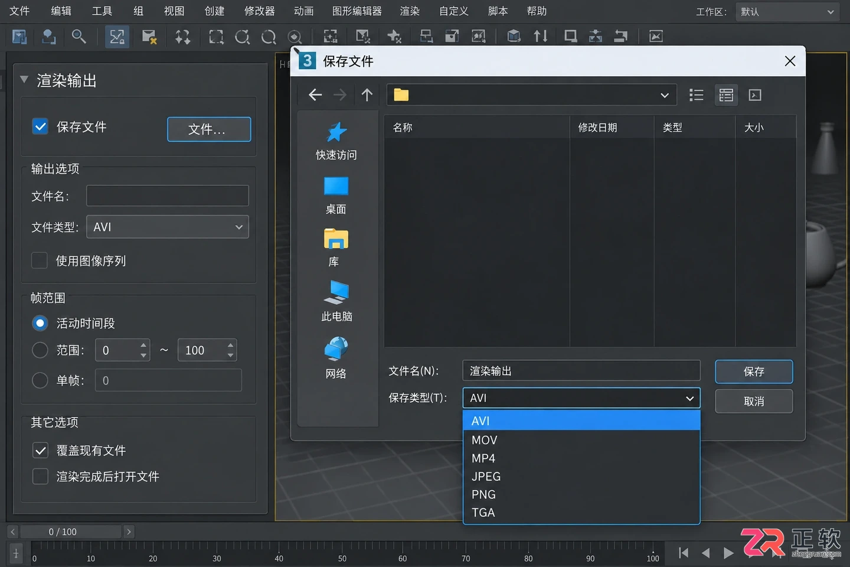Go up one folder level in the save dialog

tap(367, 95)
